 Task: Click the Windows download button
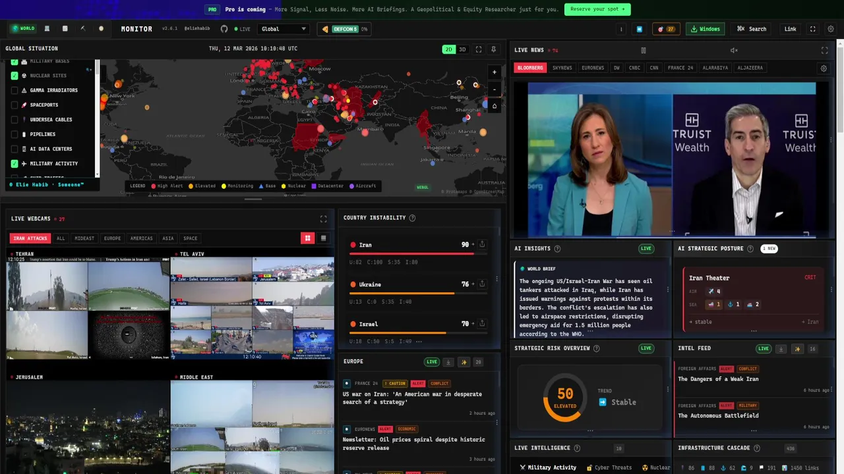pyautogui.click(x=706, y=29)
